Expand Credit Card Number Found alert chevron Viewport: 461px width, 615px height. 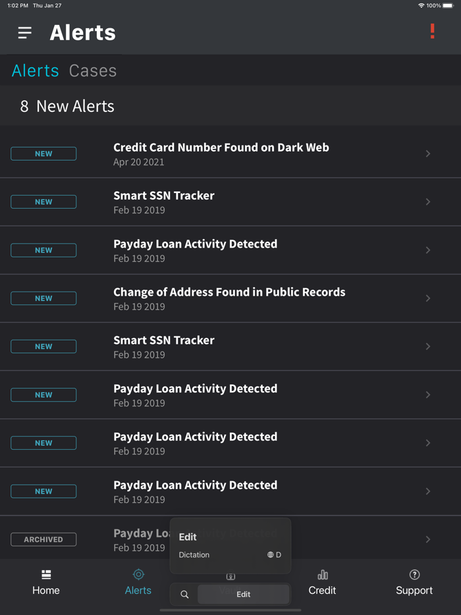pos(428,153)
